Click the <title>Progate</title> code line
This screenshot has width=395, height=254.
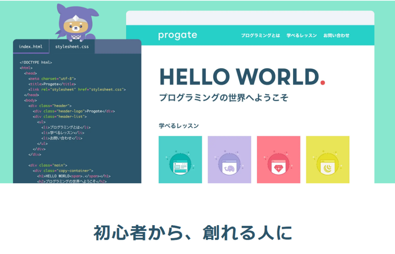52,84
